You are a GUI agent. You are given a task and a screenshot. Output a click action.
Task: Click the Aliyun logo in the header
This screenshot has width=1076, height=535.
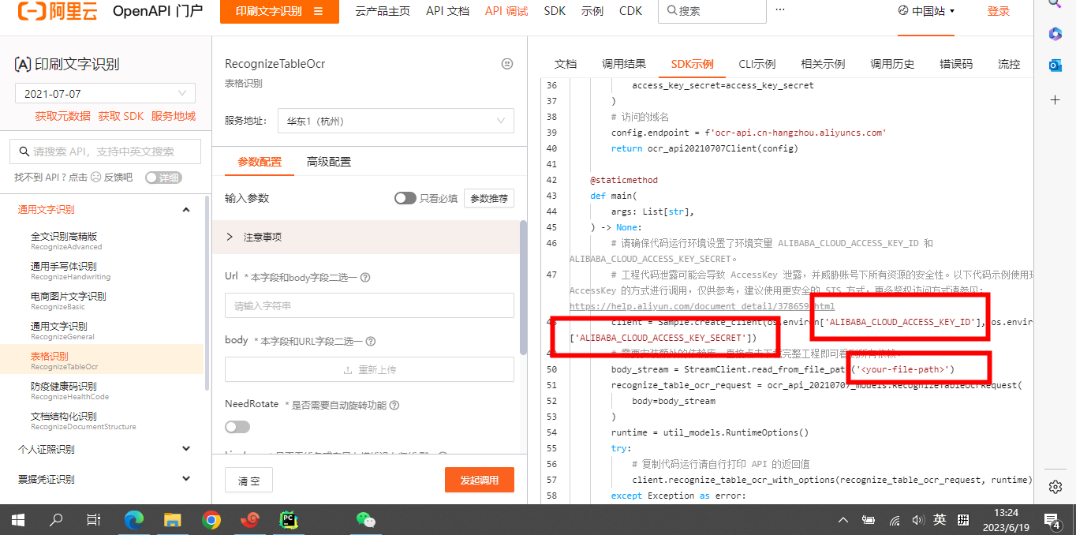pos(59,11)
